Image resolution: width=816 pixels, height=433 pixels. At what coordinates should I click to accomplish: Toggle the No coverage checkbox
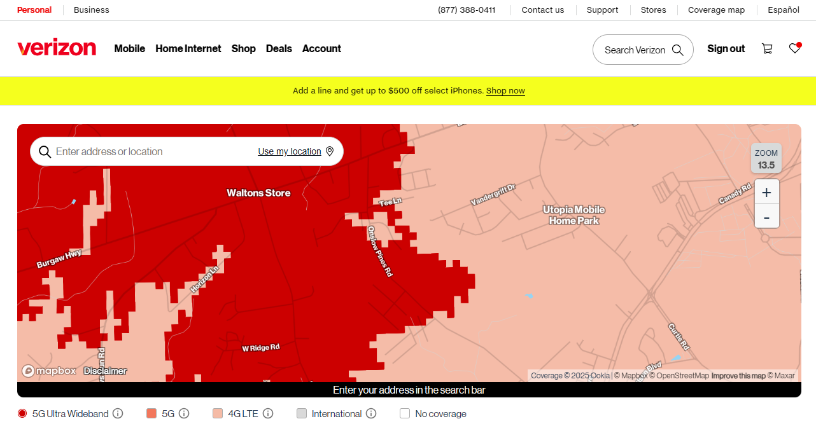405,413
